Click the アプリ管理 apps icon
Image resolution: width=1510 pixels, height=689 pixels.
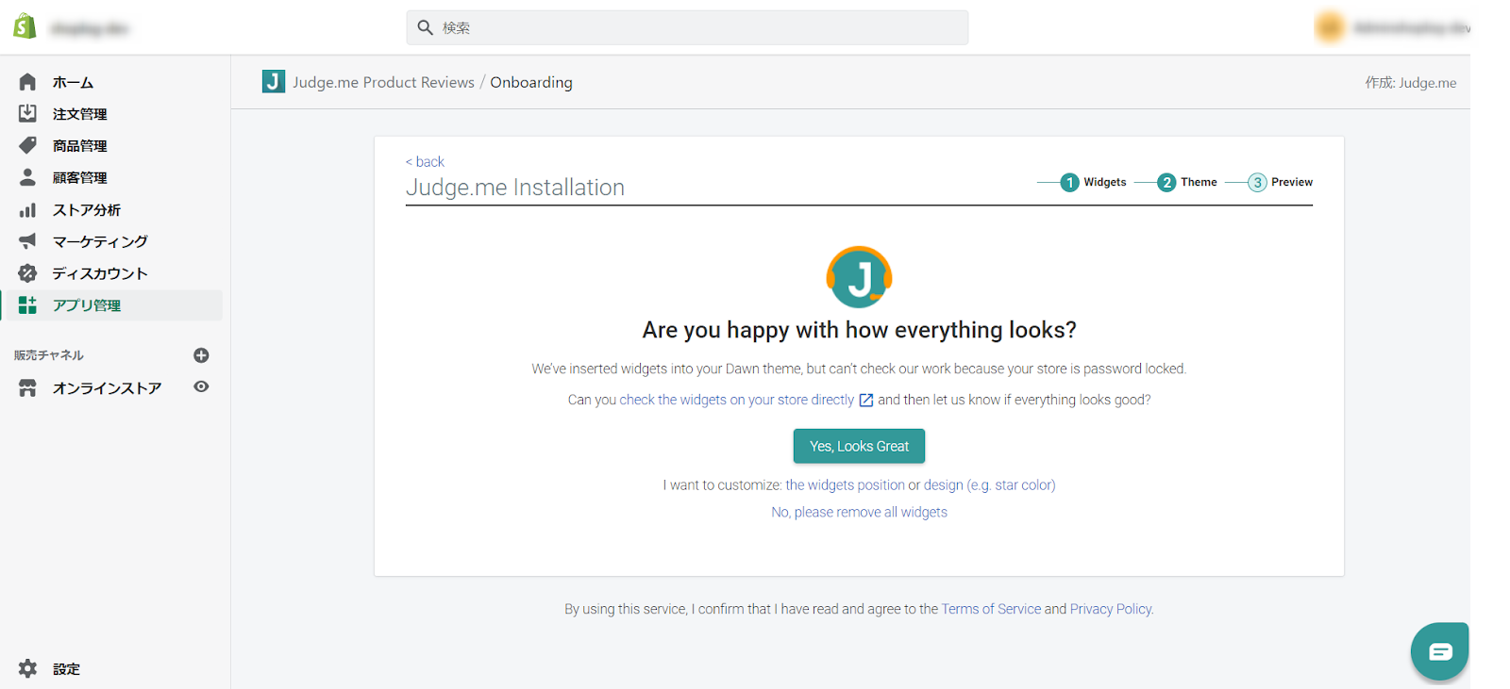tap(27, 304)
